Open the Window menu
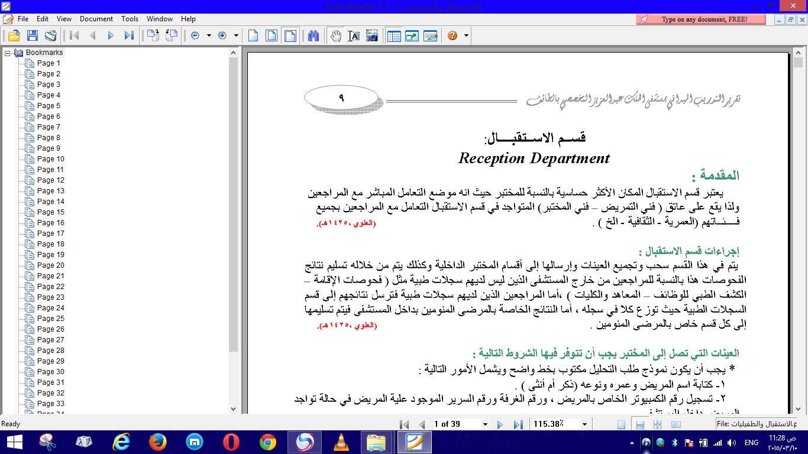This screenshot has width=808, height=454. tap(160, 19)
